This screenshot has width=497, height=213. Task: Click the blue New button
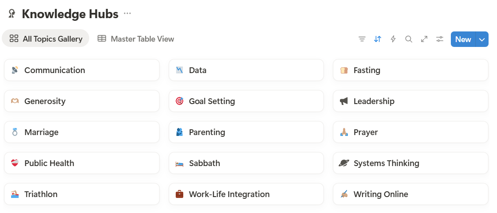click(x=463, y=39)
